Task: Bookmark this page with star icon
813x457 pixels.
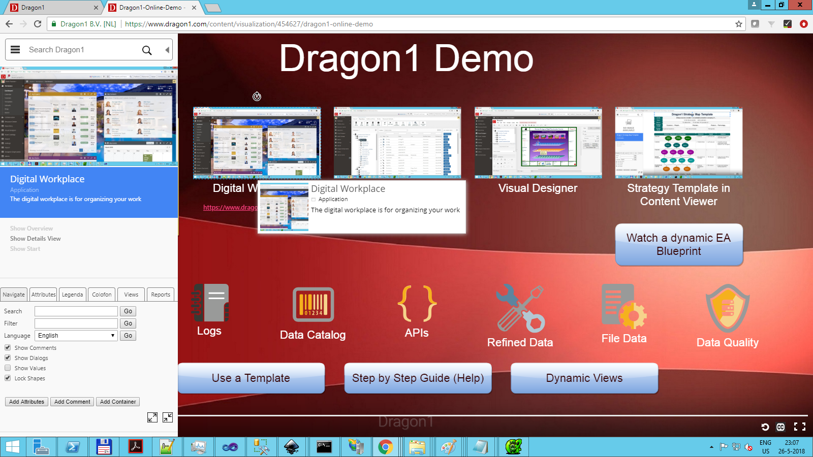Action: pos(739,24)
